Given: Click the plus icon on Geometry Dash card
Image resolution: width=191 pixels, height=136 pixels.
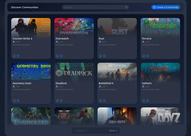Looking at the screenshot, I should [18, 101].
